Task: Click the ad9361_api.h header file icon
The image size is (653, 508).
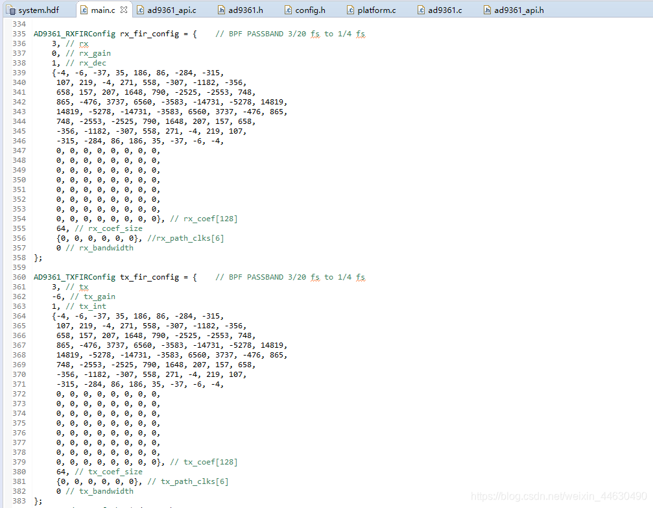Action: (x=487, y=10)
